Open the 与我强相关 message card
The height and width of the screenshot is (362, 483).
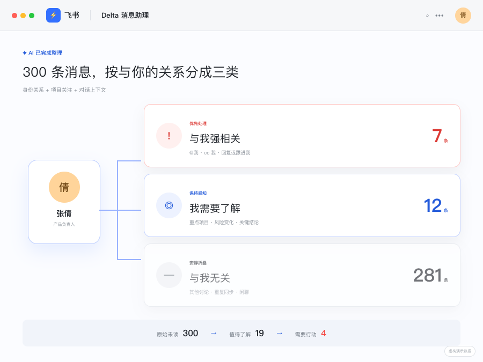302,136
